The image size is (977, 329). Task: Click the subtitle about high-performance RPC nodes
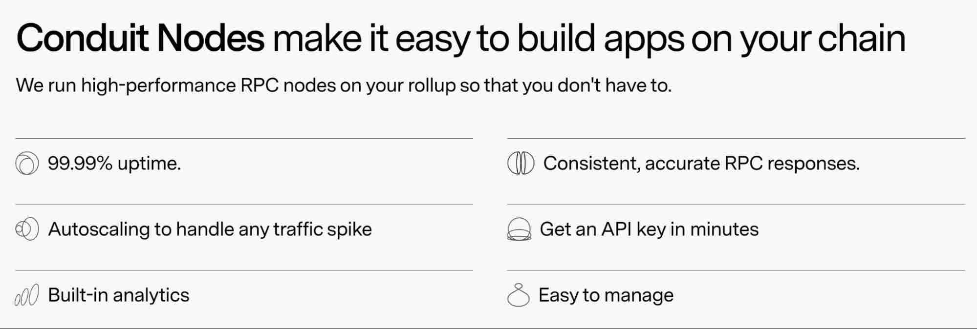(344, 85)
